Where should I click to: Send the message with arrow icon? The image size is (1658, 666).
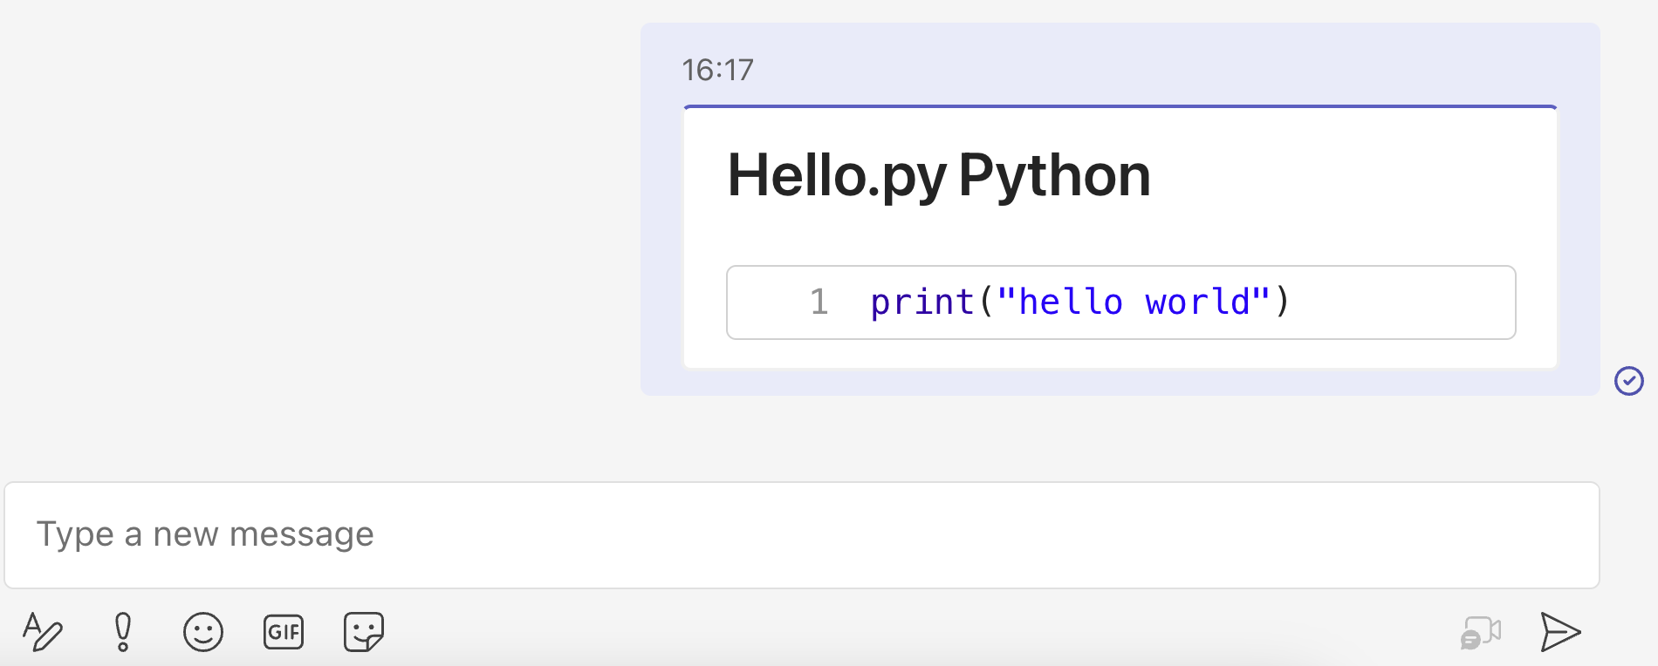(x=1560, y=632)
